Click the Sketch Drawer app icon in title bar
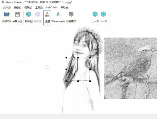Screen dimensions: 157x119 tap(3, 2)
